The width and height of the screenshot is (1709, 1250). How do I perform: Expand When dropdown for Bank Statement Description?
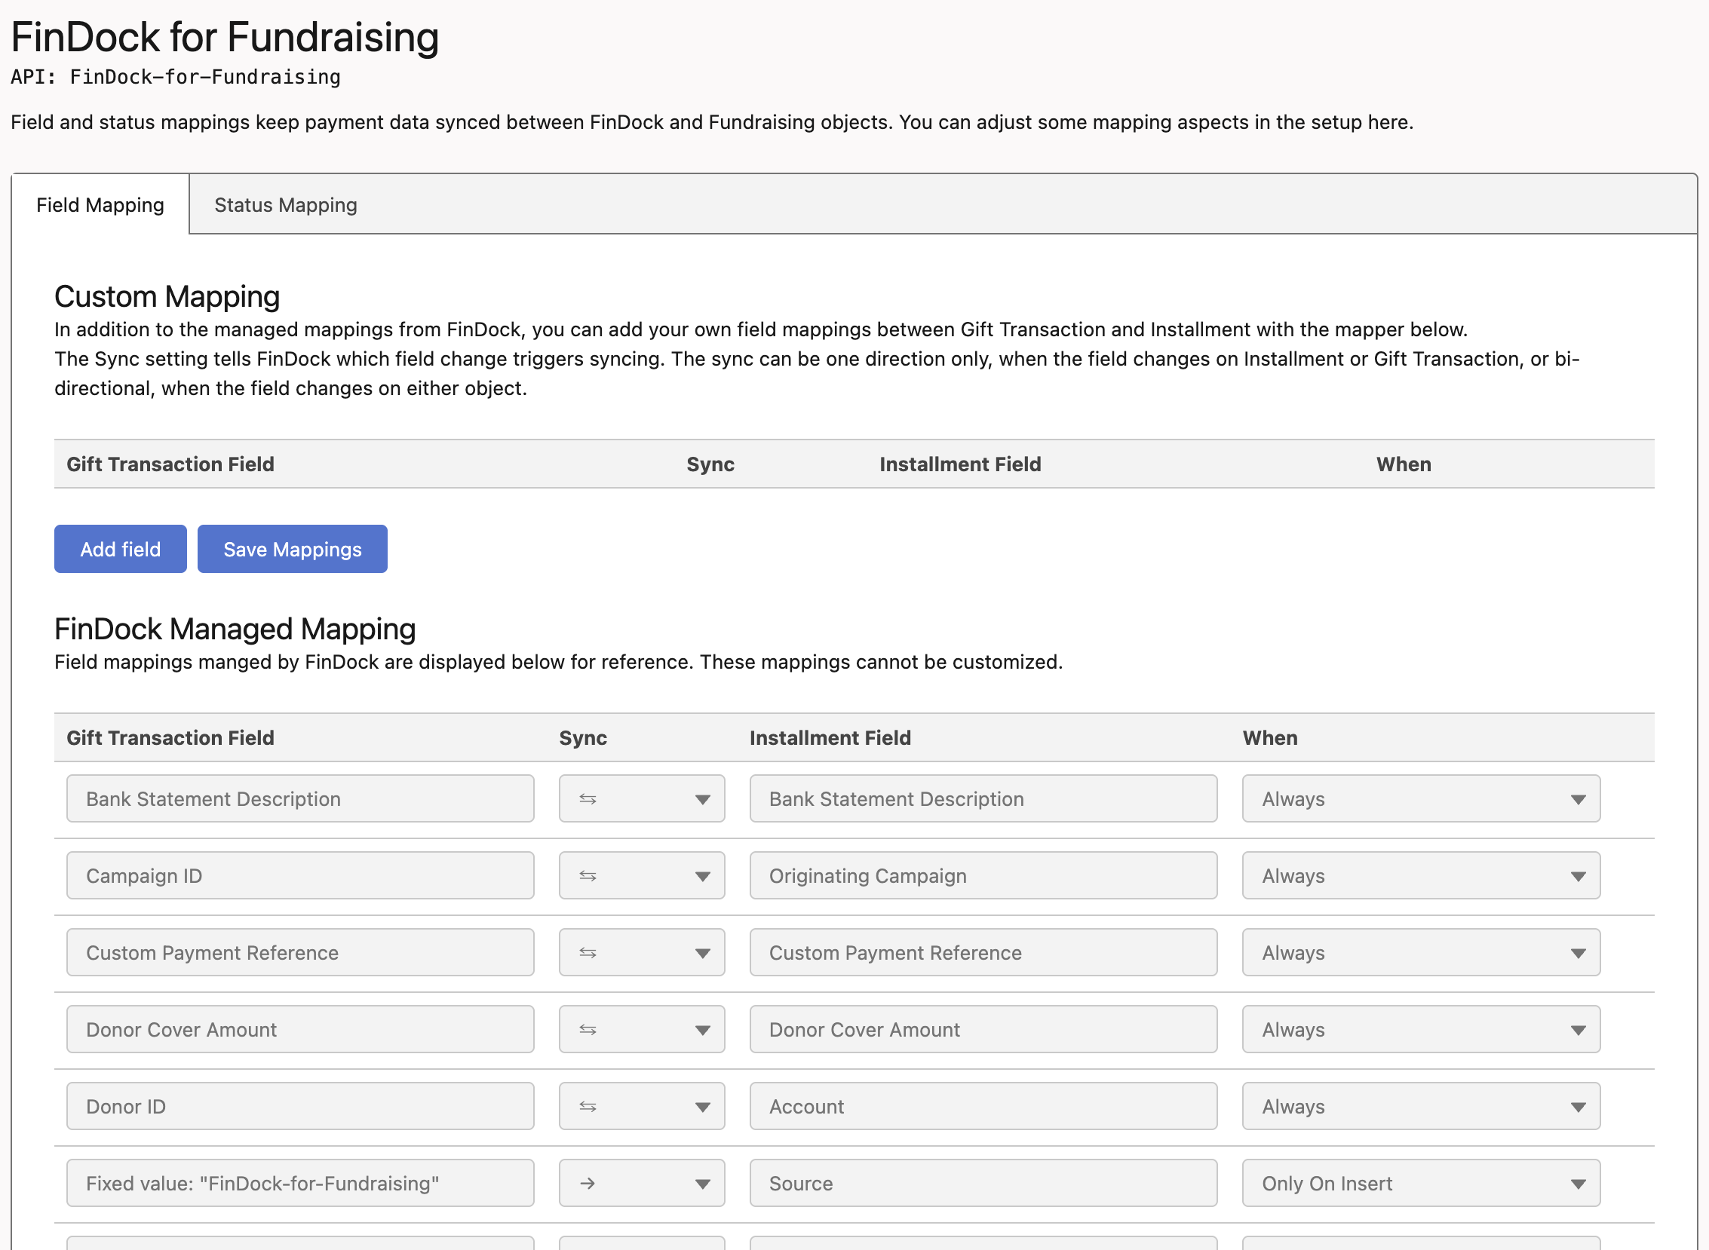[1421, 799]
